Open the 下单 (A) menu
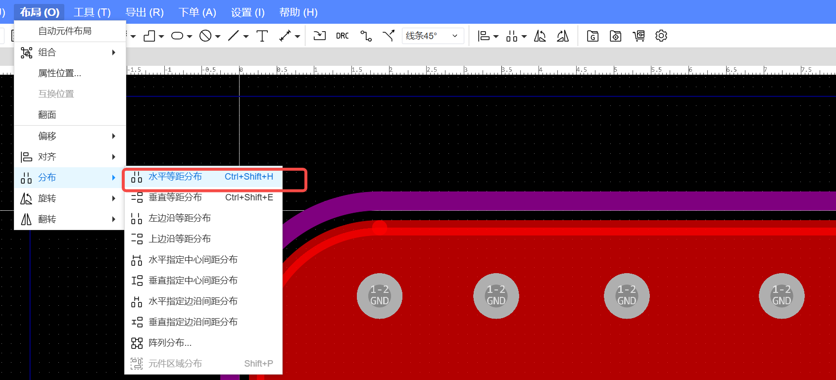 tap(197, 12)
